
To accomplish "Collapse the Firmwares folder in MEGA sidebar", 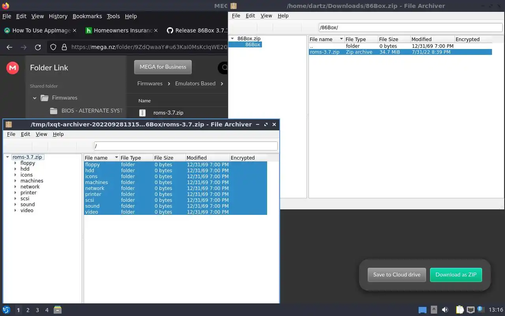I will pyautogui.click(x=35, y=98).
